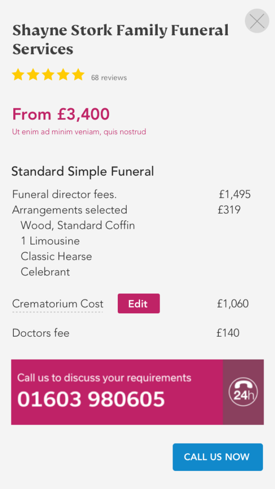
Task: Click the second yellow rating star
Action: [33, 75]
